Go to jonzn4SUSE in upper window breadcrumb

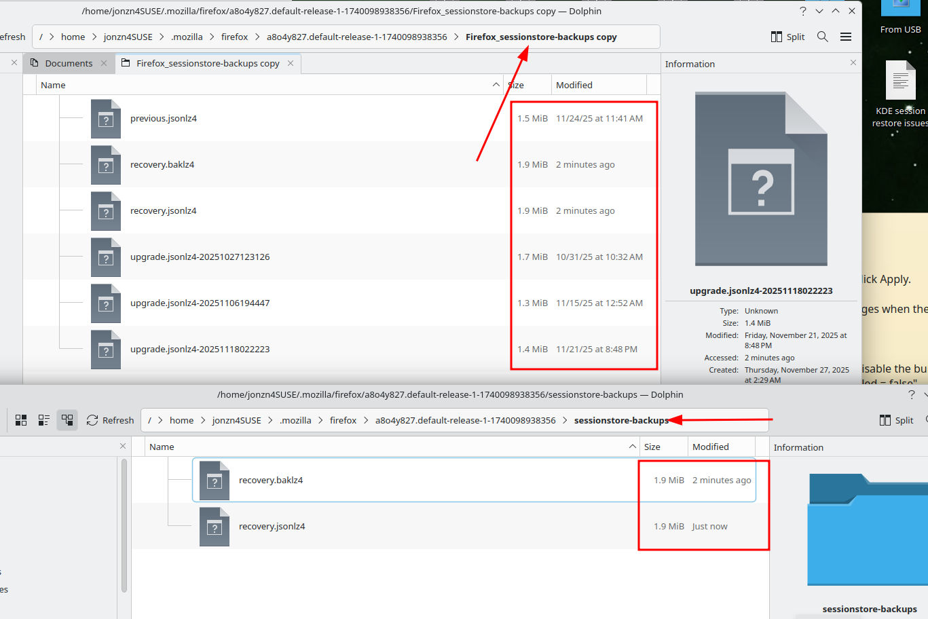pos(128,37)
